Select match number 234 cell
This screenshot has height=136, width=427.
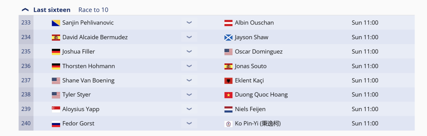click(26, 37)
